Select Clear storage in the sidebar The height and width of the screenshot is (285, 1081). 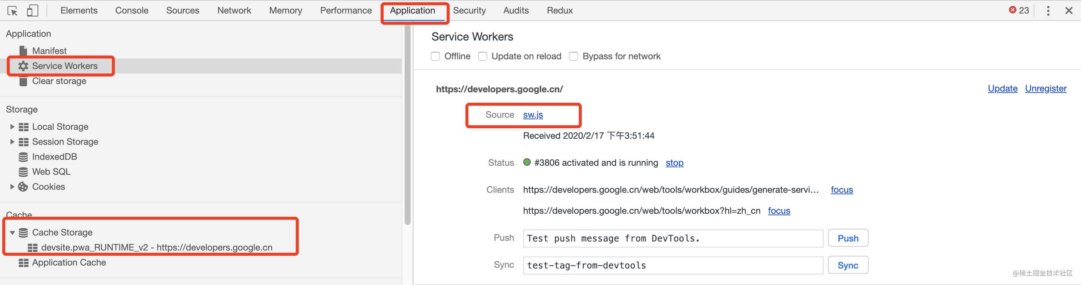59,81
